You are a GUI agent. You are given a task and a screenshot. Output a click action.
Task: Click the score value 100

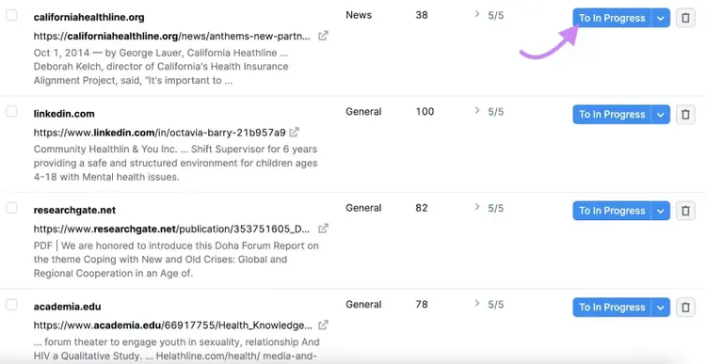425,111
